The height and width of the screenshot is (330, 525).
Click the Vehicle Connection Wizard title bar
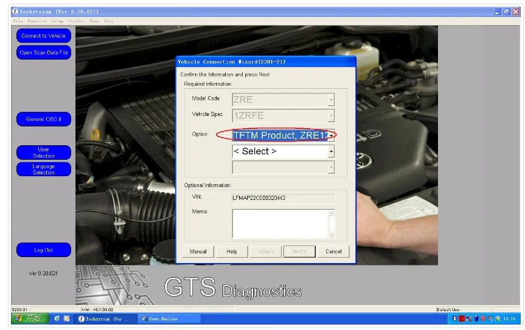pyautogui.click(x=265, y=62)
